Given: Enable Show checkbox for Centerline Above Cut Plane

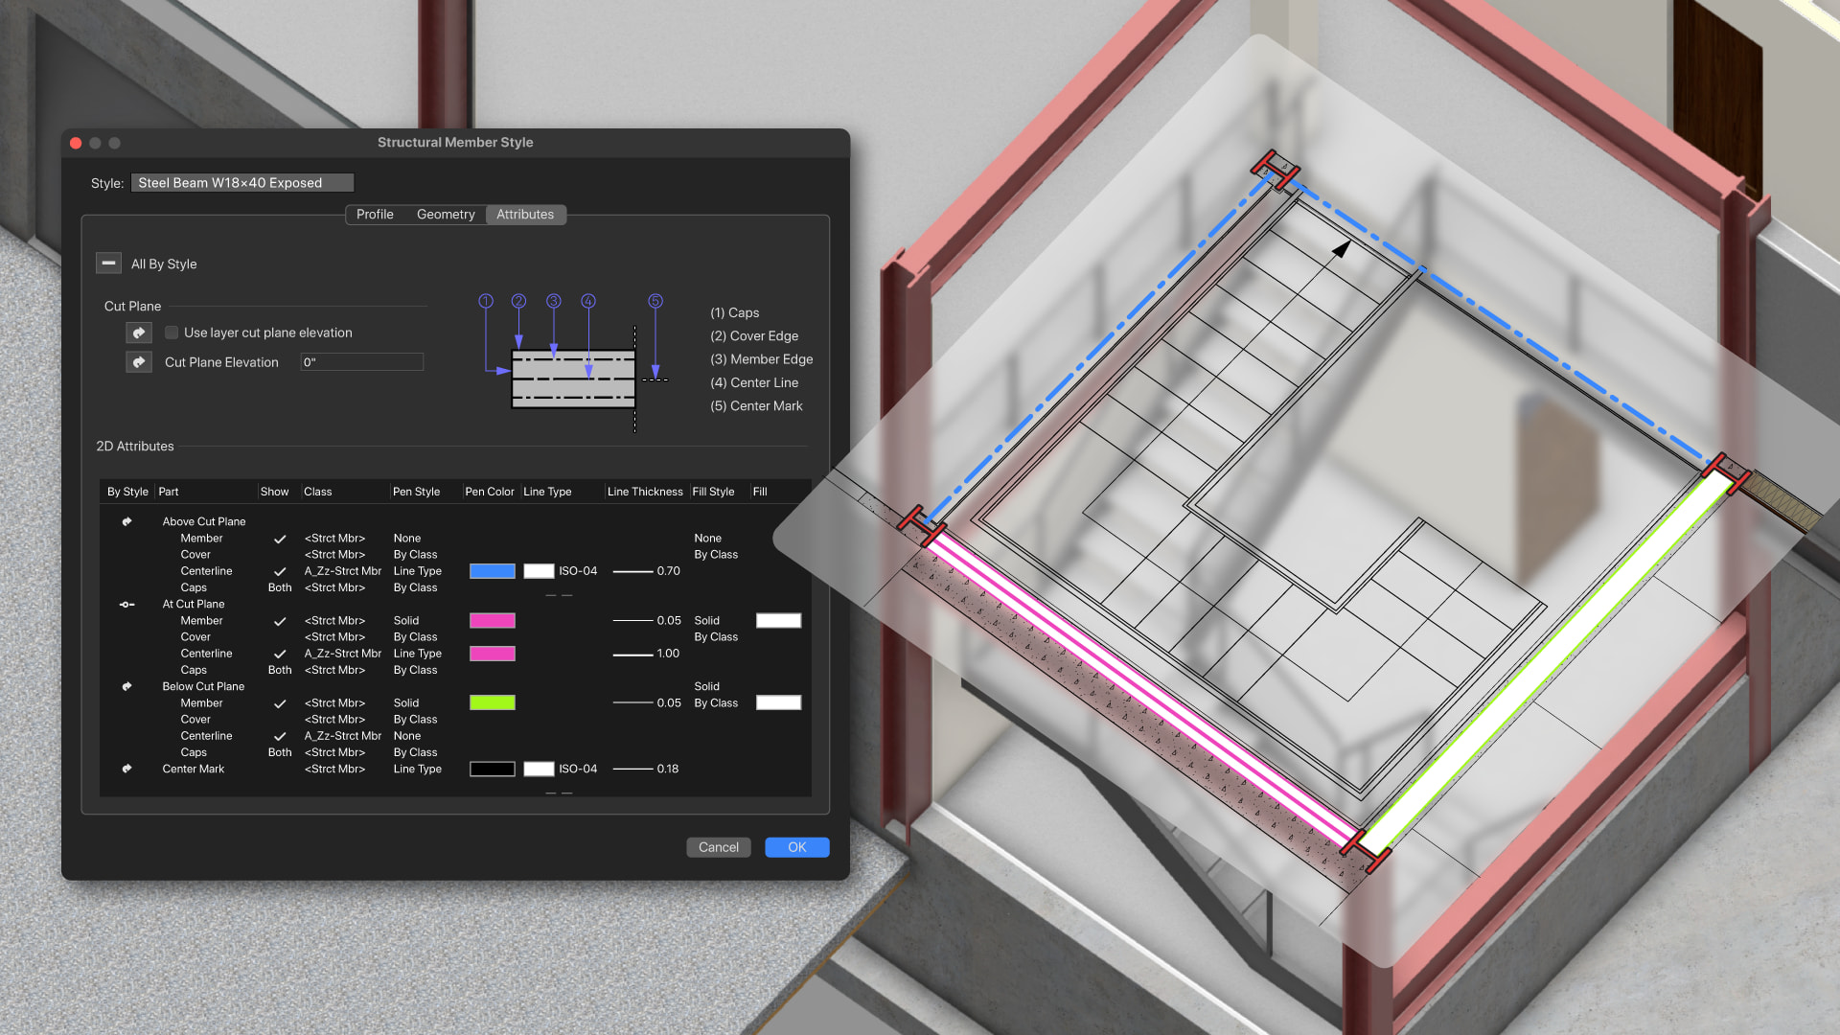Looking at the screenshot, I should (277, 570).
